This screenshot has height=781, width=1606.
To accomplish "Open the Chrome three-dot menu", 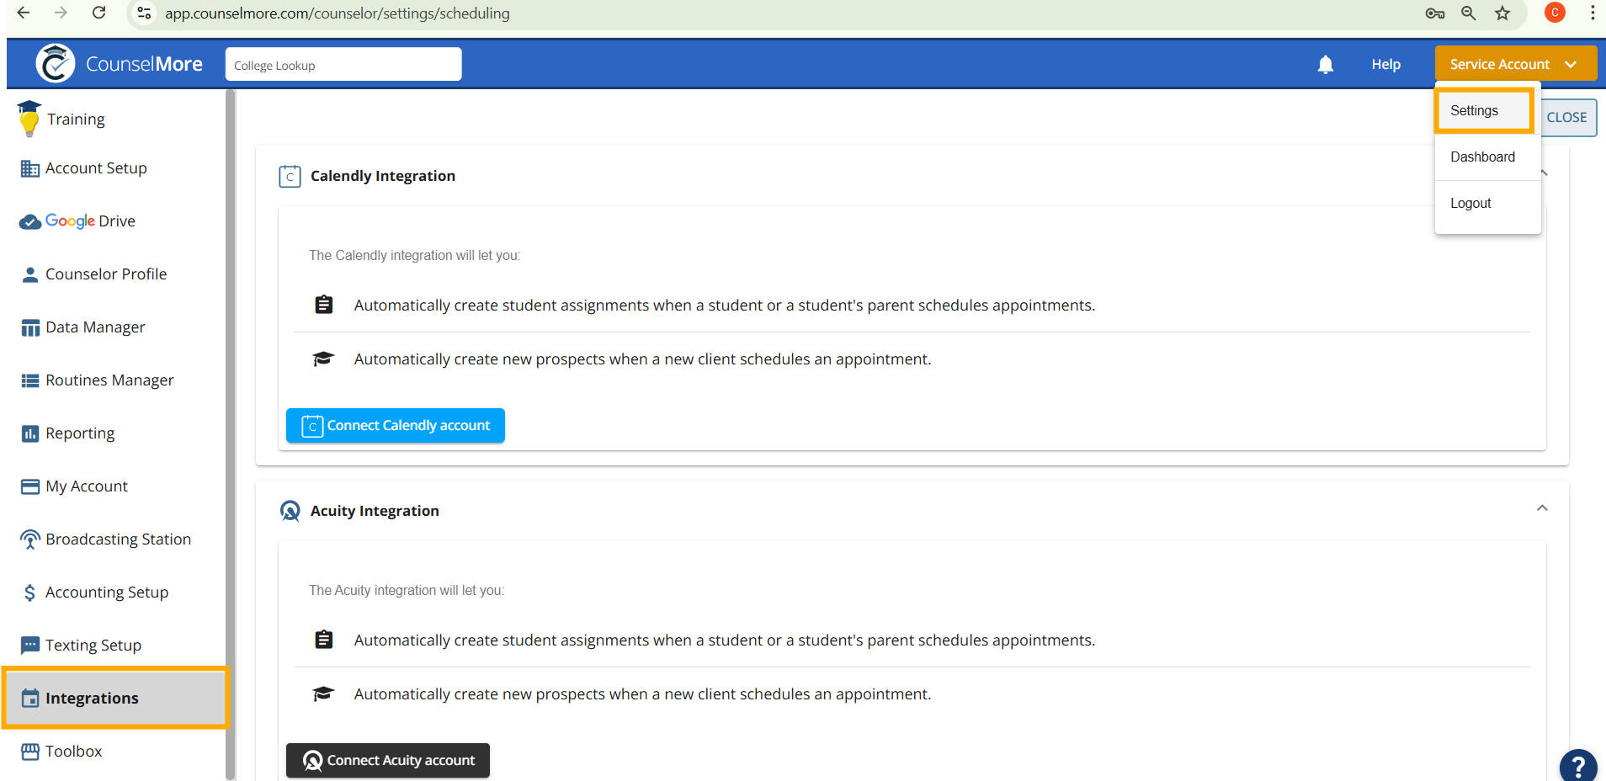I will click(x=1593, y=13).
